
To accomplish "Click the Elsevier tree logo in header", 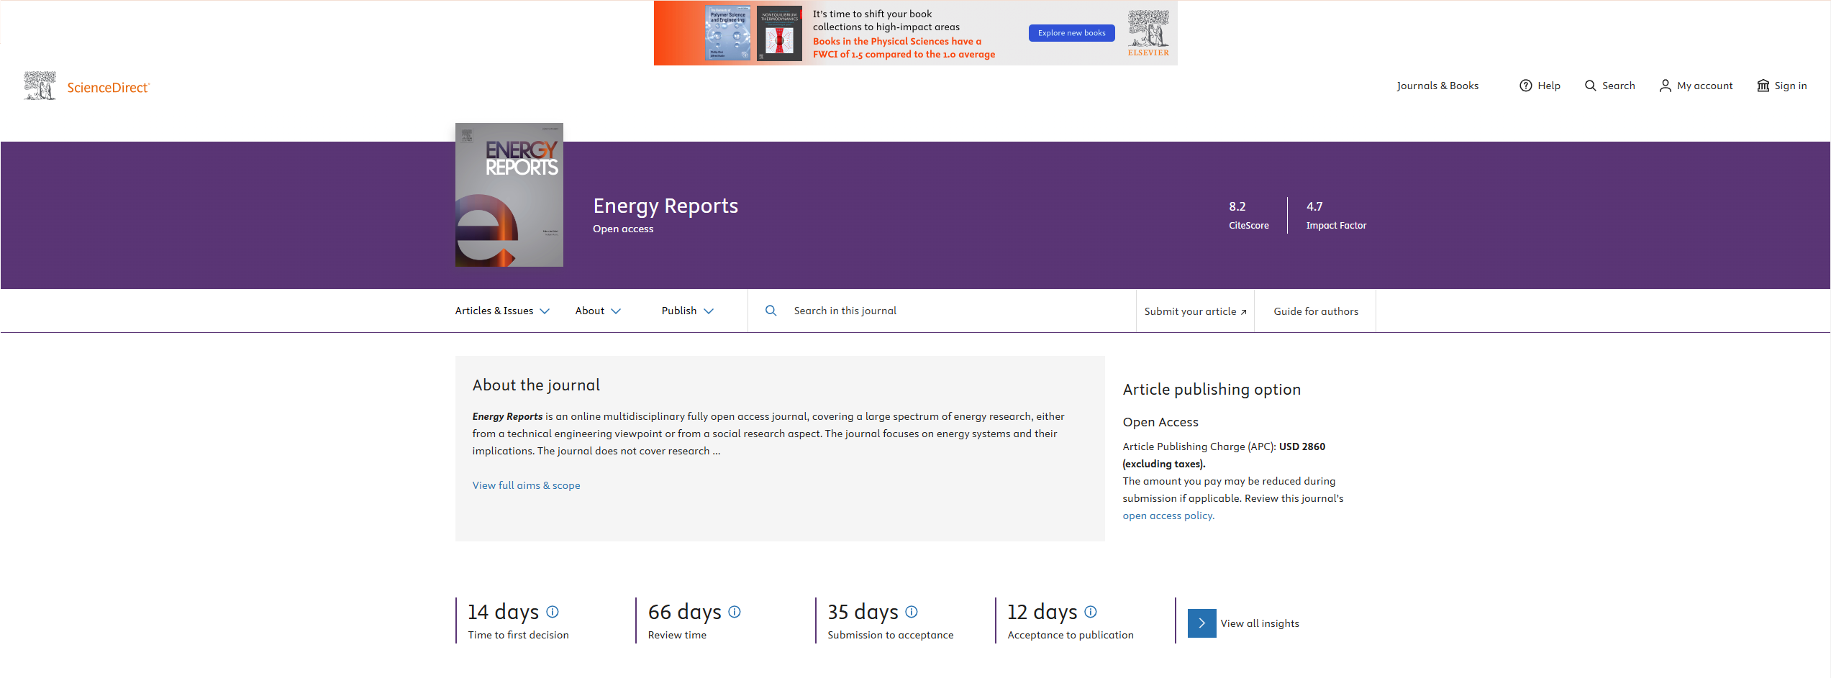I will pyautogui.click(x=40, y=86).
